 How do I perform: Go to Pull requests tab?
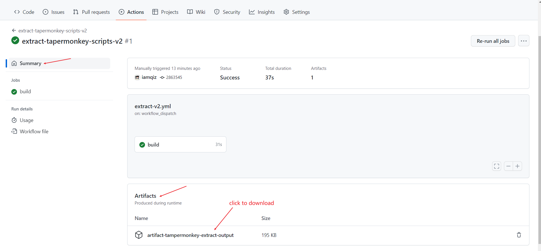(x=91, y=12)
